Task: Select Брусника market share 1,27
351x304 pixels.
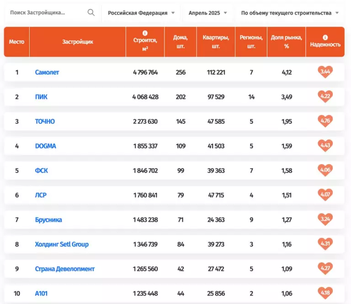Action: click(x=287, y=220)
